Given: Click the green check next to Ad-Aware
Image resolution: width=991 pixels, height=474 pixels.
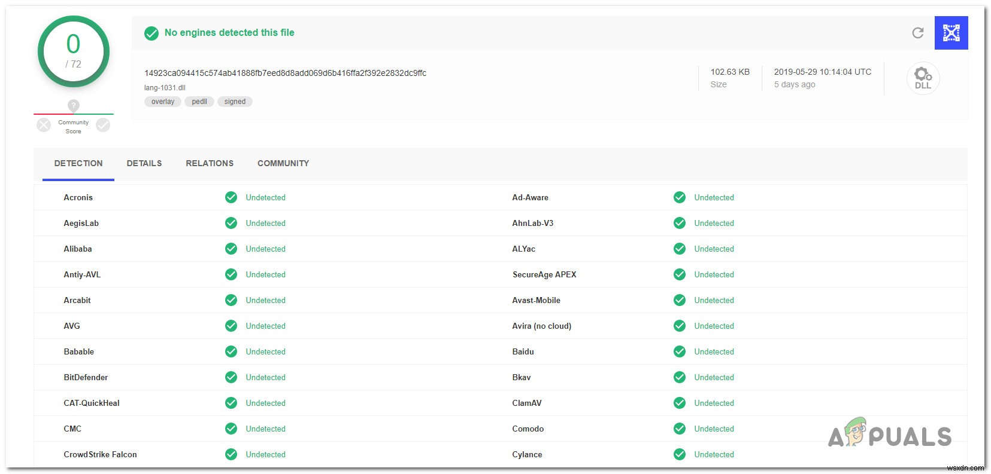Looking at the screenshot, I should pos(680,197).
